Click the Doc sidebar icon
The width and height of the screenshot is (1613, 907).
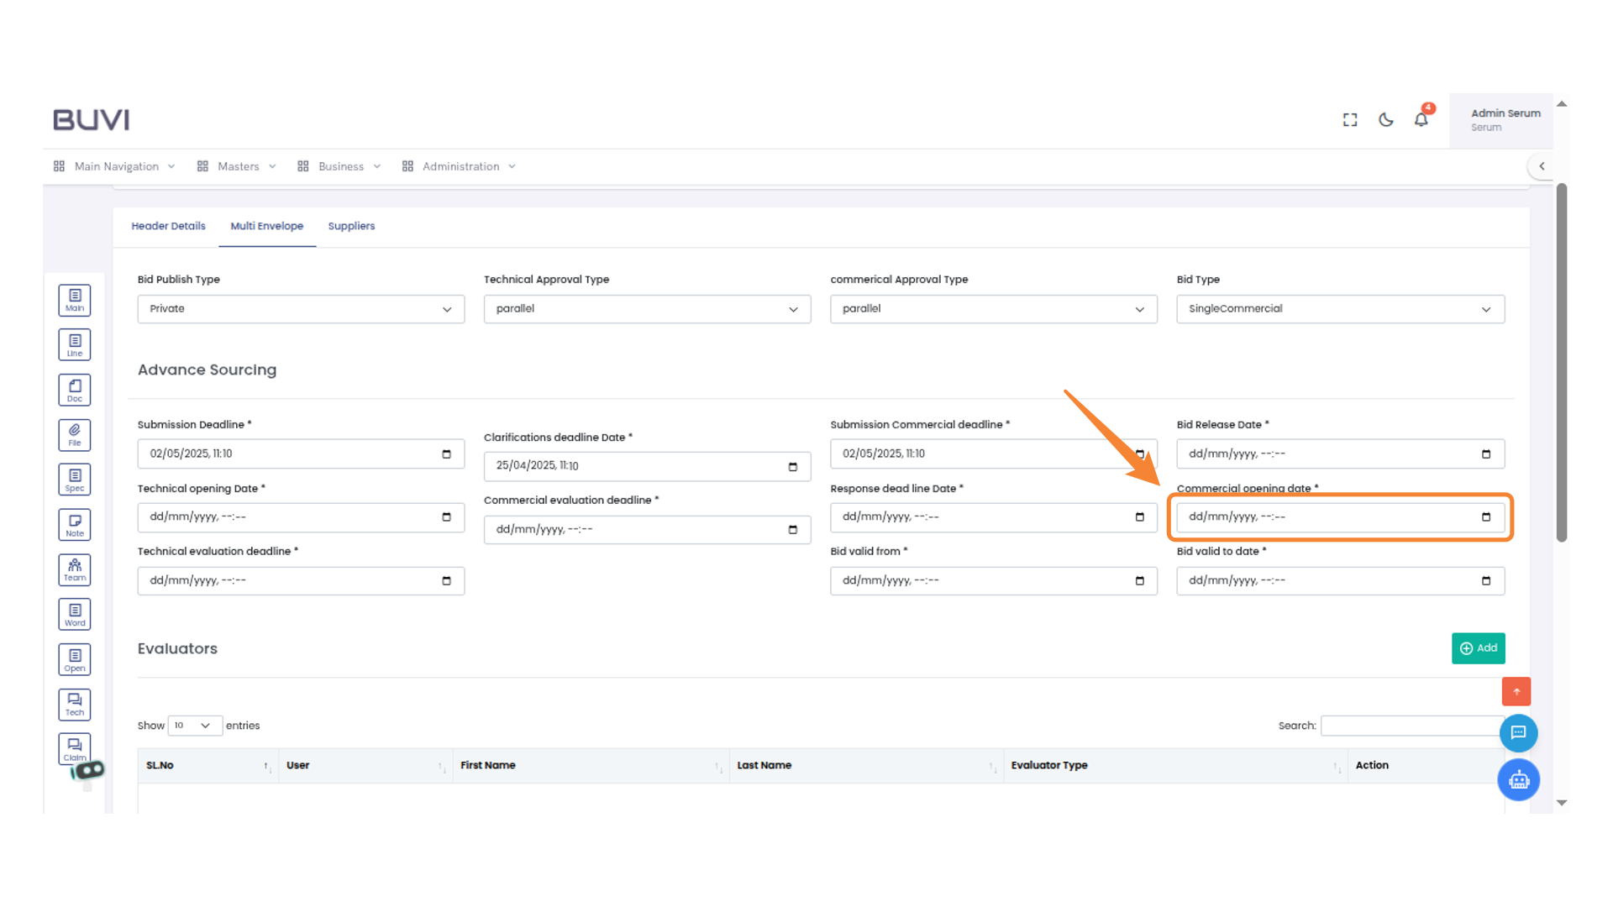click(75, 390)
